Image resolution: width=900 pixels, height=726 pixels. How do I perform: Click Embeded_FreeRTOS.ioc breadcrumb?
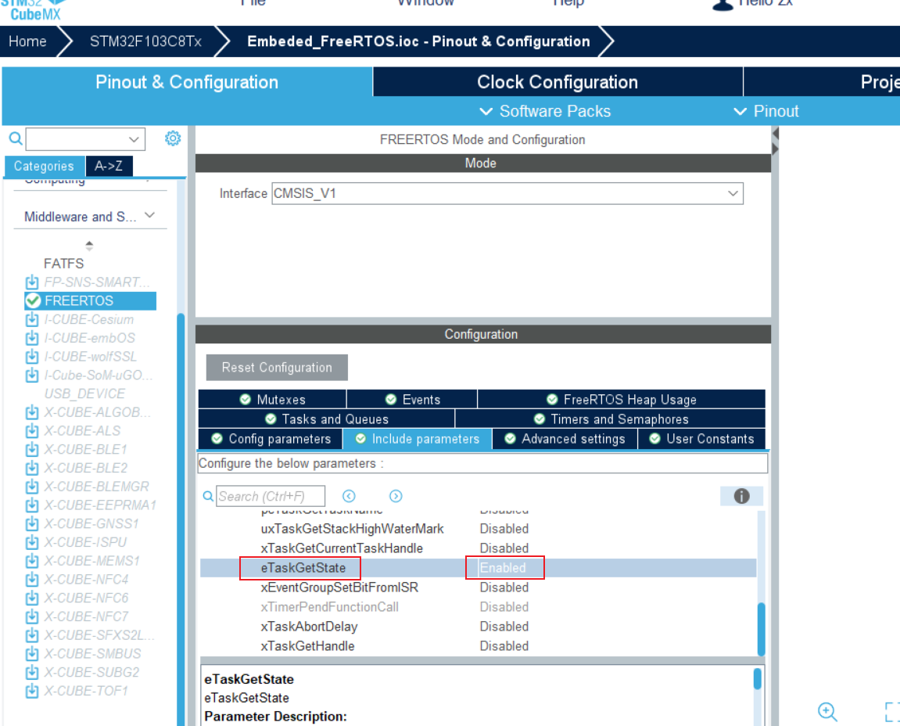point(418,41)
